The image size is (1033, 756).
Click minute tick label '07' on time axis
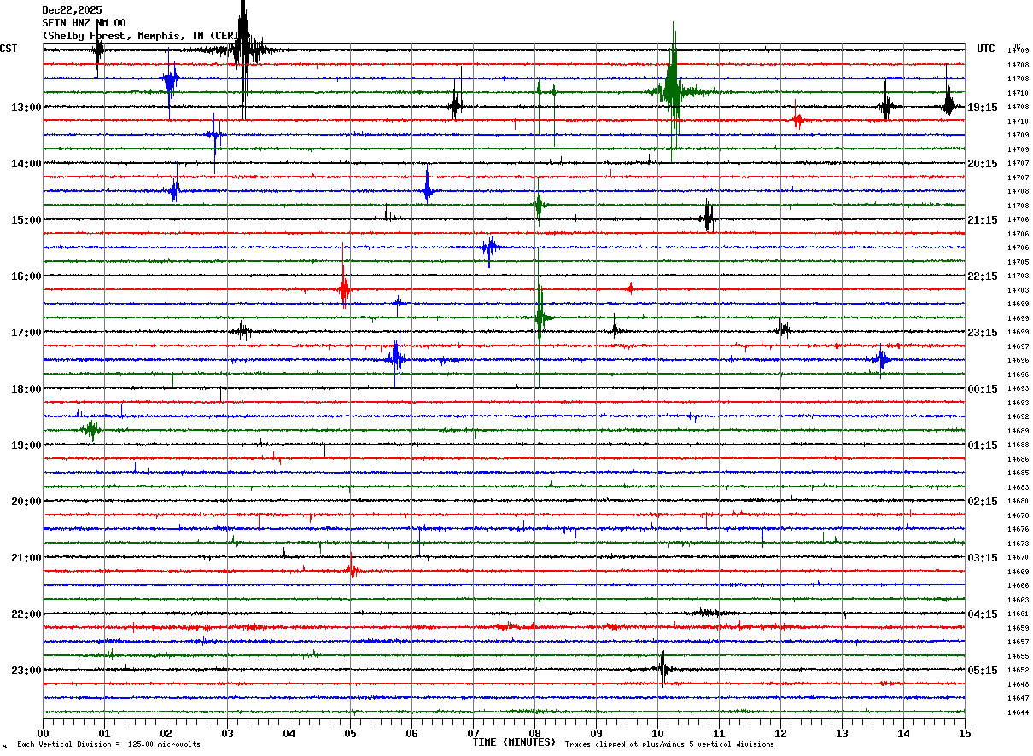point(473,733)
